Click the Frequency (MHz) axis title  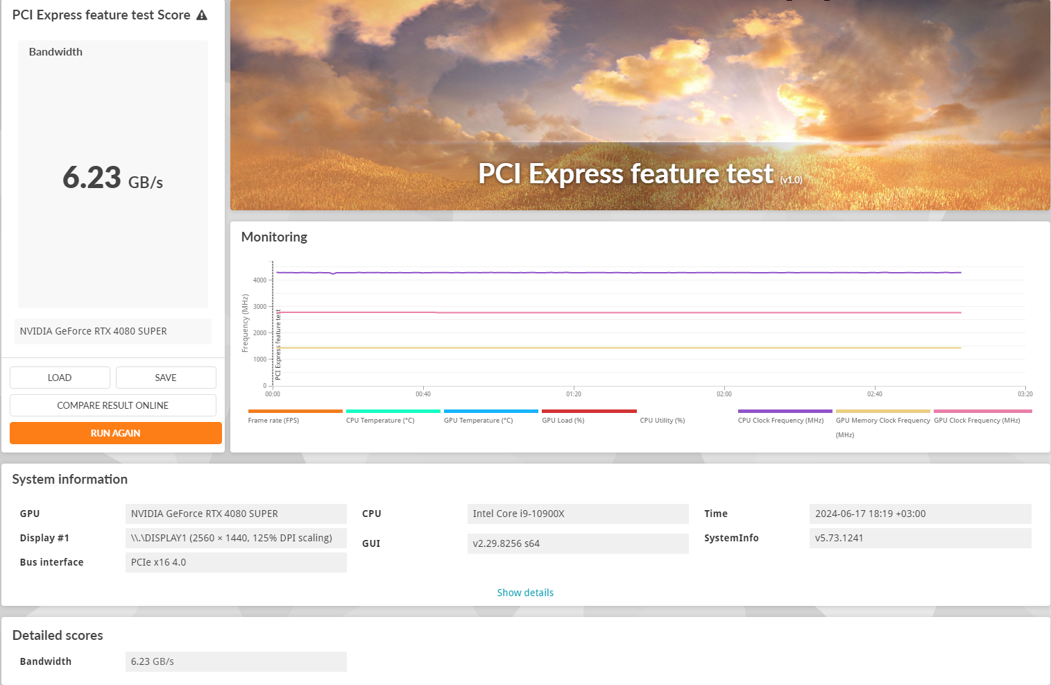245,323
